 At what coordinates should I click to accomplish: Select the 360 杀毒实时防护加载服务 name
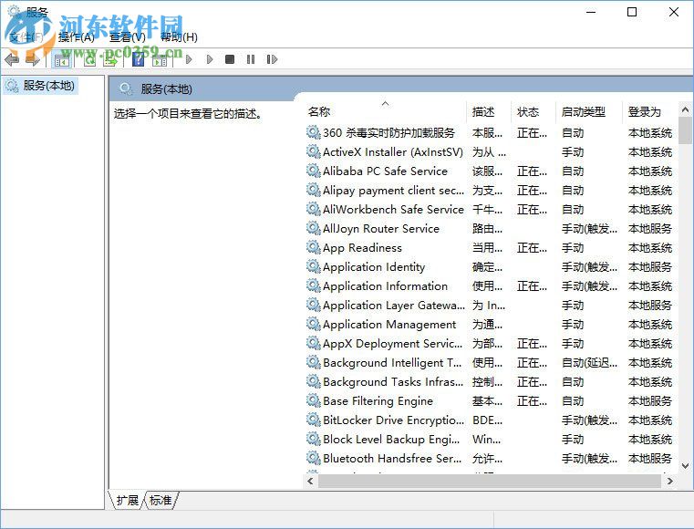(x=389, y=133)
